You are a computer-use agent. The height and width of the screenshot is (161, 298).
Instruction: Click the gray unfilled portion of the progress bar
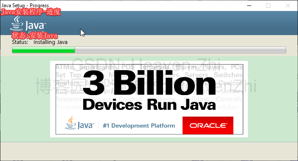(x=180, y=50)
